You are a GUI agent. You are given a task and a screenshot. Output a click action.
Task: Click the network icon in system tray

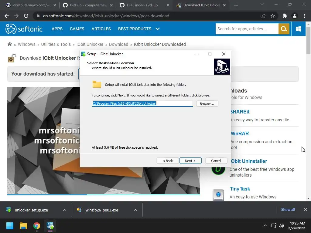(274, 226)
